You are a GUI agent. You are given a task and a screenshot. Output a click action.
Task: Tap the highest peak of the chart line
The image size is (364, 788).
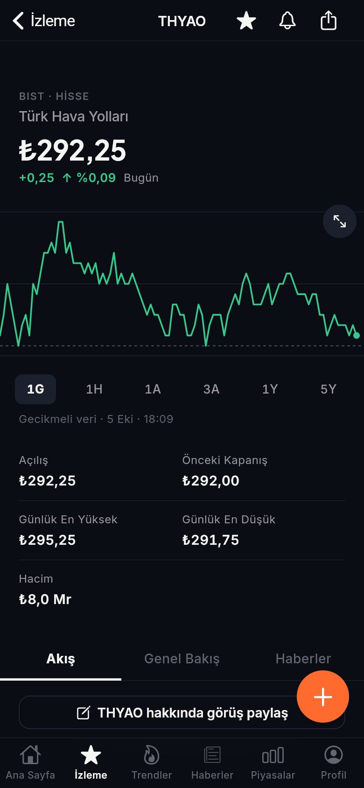60,223
